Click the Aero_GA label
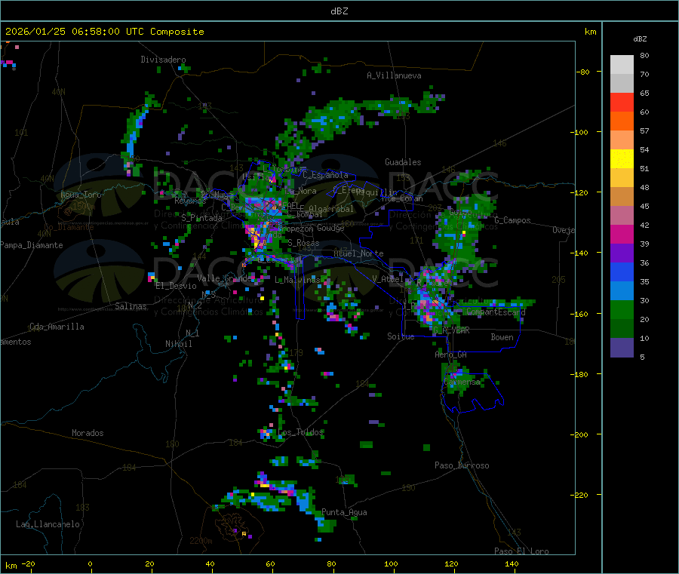 click(451, 355)
